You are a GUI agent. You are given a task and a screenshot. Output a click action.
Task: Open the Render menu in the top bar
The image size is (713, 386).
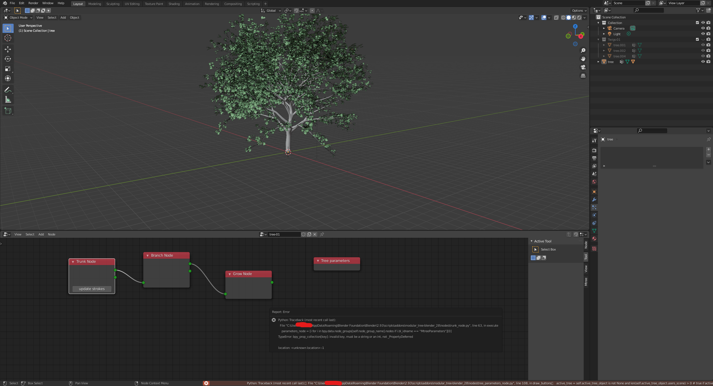[x=33, y=3]
